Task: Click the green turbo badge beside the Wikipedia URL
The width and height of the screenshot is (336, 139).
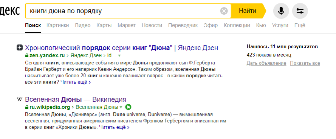Action: pyautogui.click(x=128, y=107)
